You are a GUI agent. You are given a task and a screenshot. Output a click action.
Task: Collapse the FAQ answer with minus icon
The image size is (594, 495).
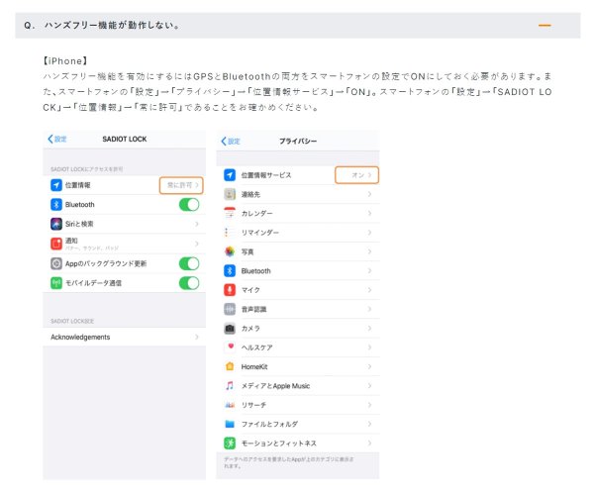pyautogui.click(x=544, y=26)
